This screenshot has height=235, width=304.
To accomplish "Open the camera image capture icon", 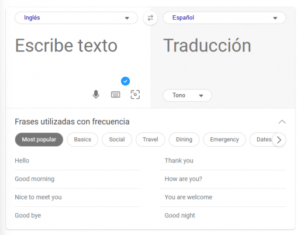I will [x=135, y=95].
